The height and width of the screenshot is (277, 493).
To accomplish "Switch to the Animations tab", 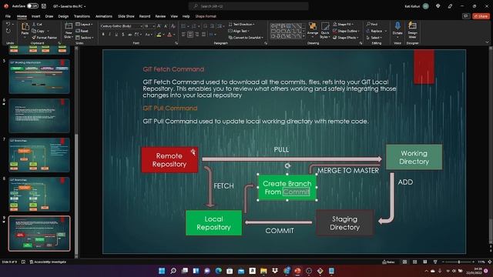I will pyautogui.click(x=104, y=16).
